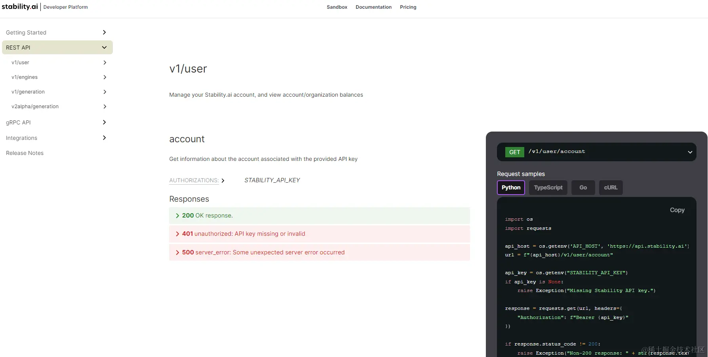708x357 pixels.
Task: Click the v1/user page heading
Action: (188, 69)
